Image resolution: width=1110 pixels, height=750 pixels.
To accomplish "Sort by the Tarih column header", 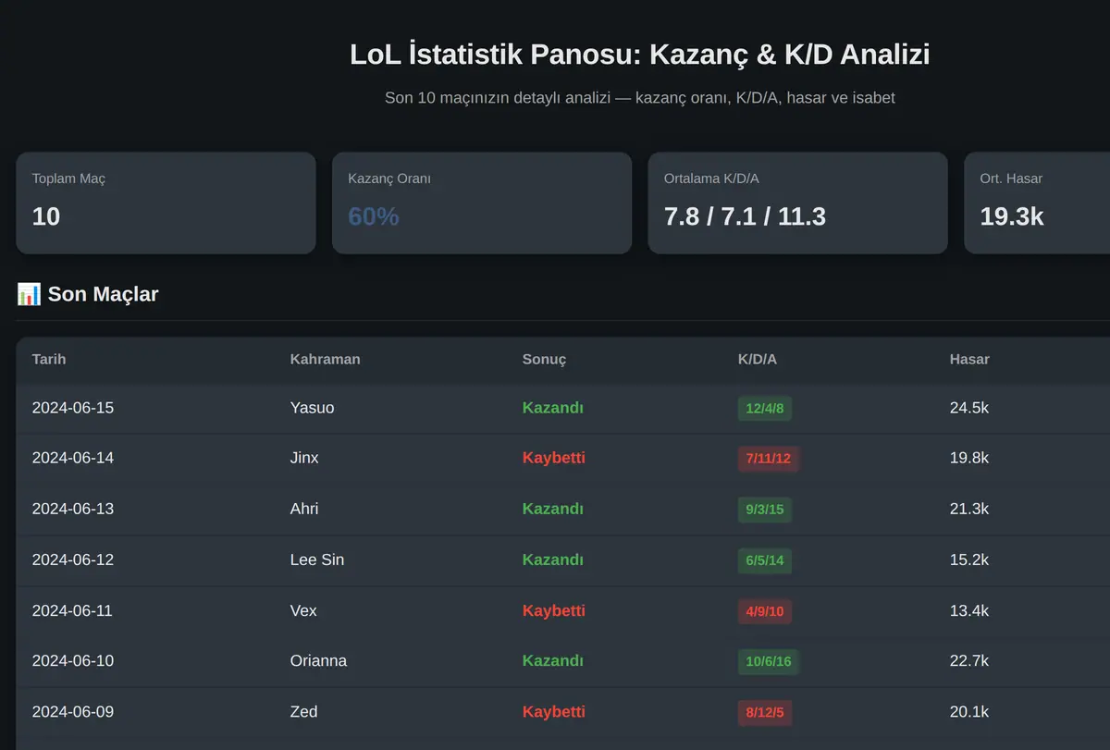I will pos(49,359).
